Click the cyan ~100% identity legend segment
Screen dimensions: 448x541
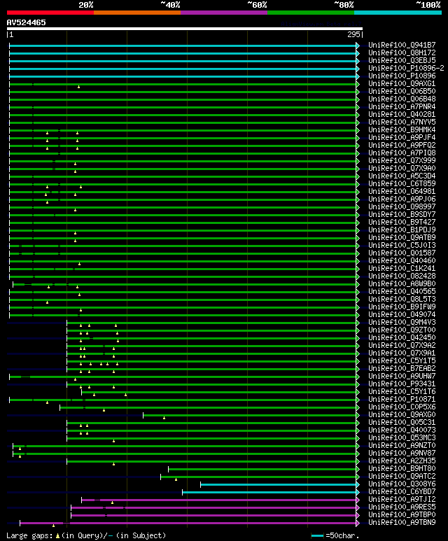pyautogui.click(x=398, y=13)
